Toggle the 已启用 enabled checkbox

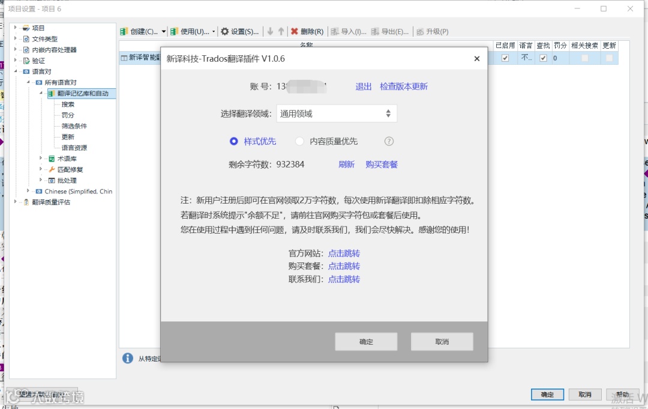[505, 58]
